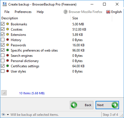Open the File menu
Image resolution: width=124 pixels, height=118 pixels.
[x=7, y=12]
